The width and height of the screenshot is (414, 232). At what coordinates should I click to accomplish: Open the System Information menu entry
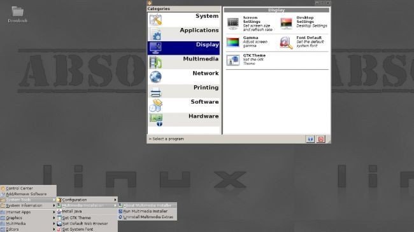point(28,206)
